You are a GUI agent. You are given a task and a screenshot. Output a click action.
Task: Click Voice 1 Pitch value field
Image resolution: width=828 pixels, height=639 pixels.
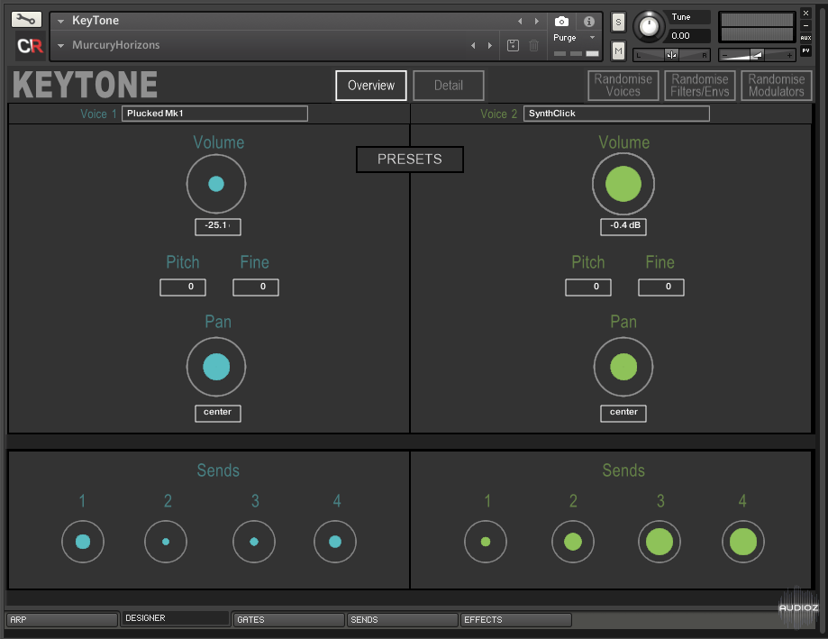pos(183,288)
